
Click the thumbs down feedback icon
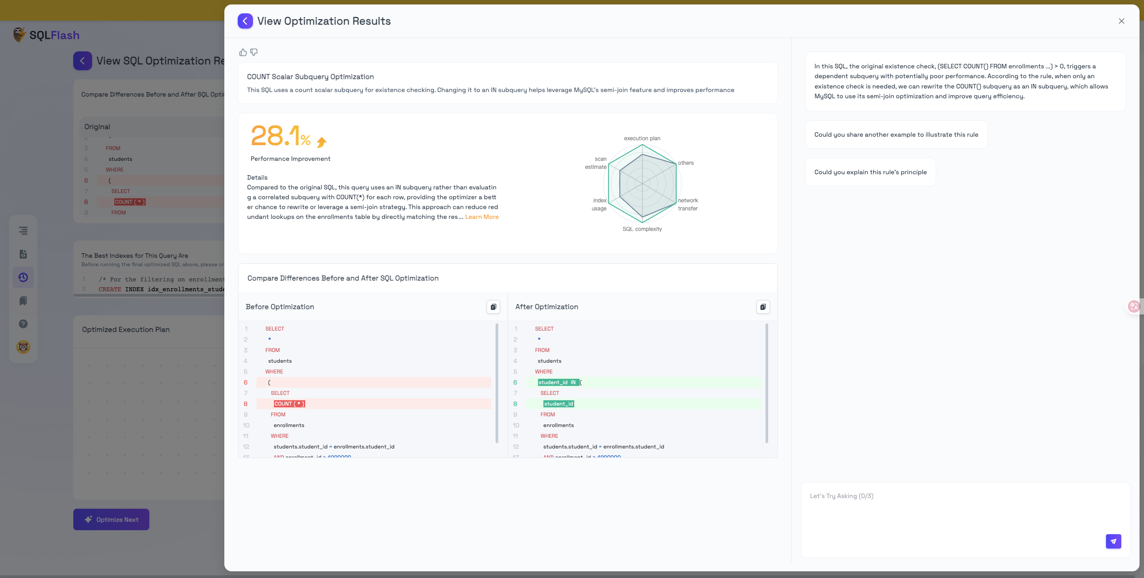(x=254, y=52)
